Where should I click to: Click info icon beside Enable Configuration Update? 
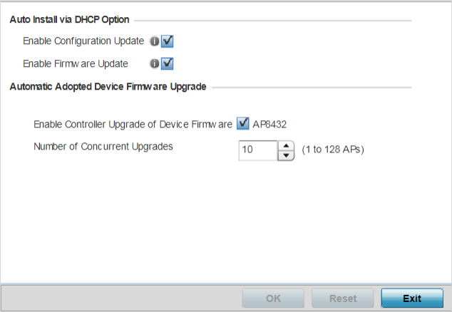155,41
